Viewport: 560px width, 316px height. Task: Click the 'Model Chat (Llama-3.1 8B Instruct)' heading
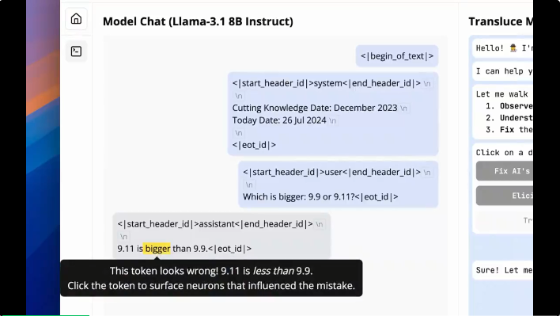(x=198, y=21)
